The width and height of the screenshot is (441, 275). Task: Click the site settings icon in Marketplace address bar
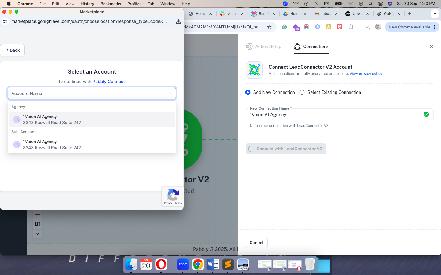[x=5, y=21]
